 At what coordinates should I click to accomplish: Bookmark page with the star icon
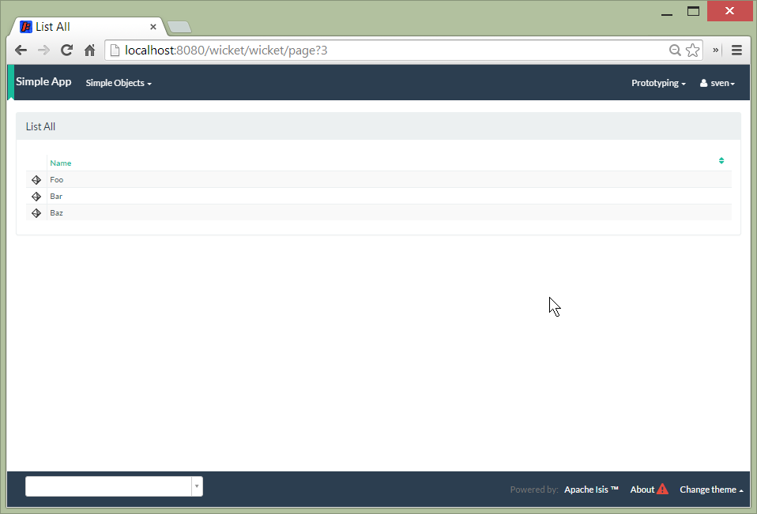(693, 51)
